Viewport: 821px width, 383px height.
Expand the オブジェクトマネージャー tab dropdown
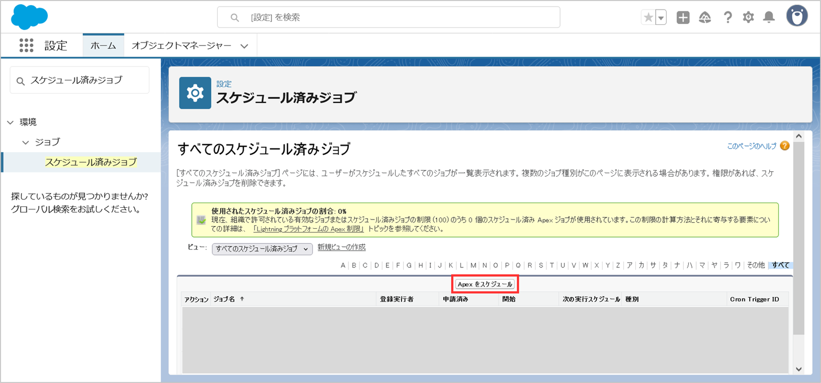coord(244,46)
